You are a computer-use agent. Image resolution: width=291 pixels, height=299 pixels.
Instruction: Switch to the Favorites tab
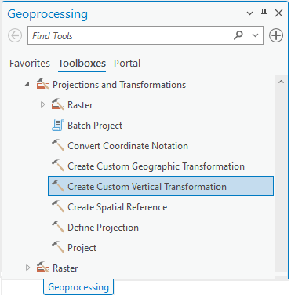pyautogui.click(x=30, y=64)
